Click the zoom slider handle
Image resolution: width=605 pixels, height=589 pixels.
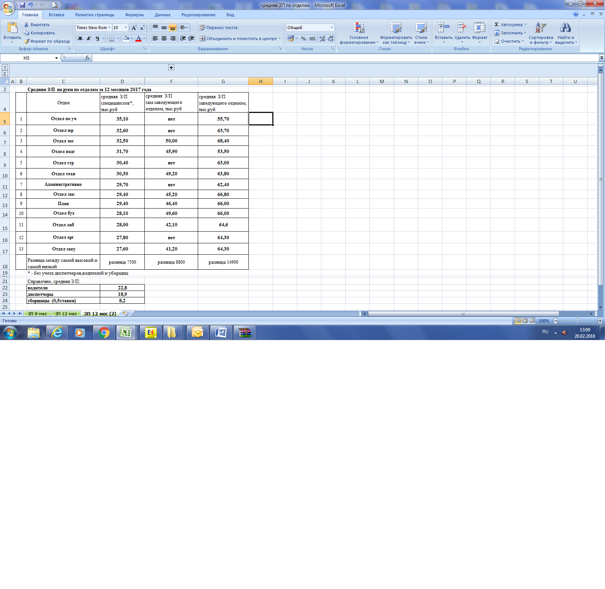tap(577, 321)
